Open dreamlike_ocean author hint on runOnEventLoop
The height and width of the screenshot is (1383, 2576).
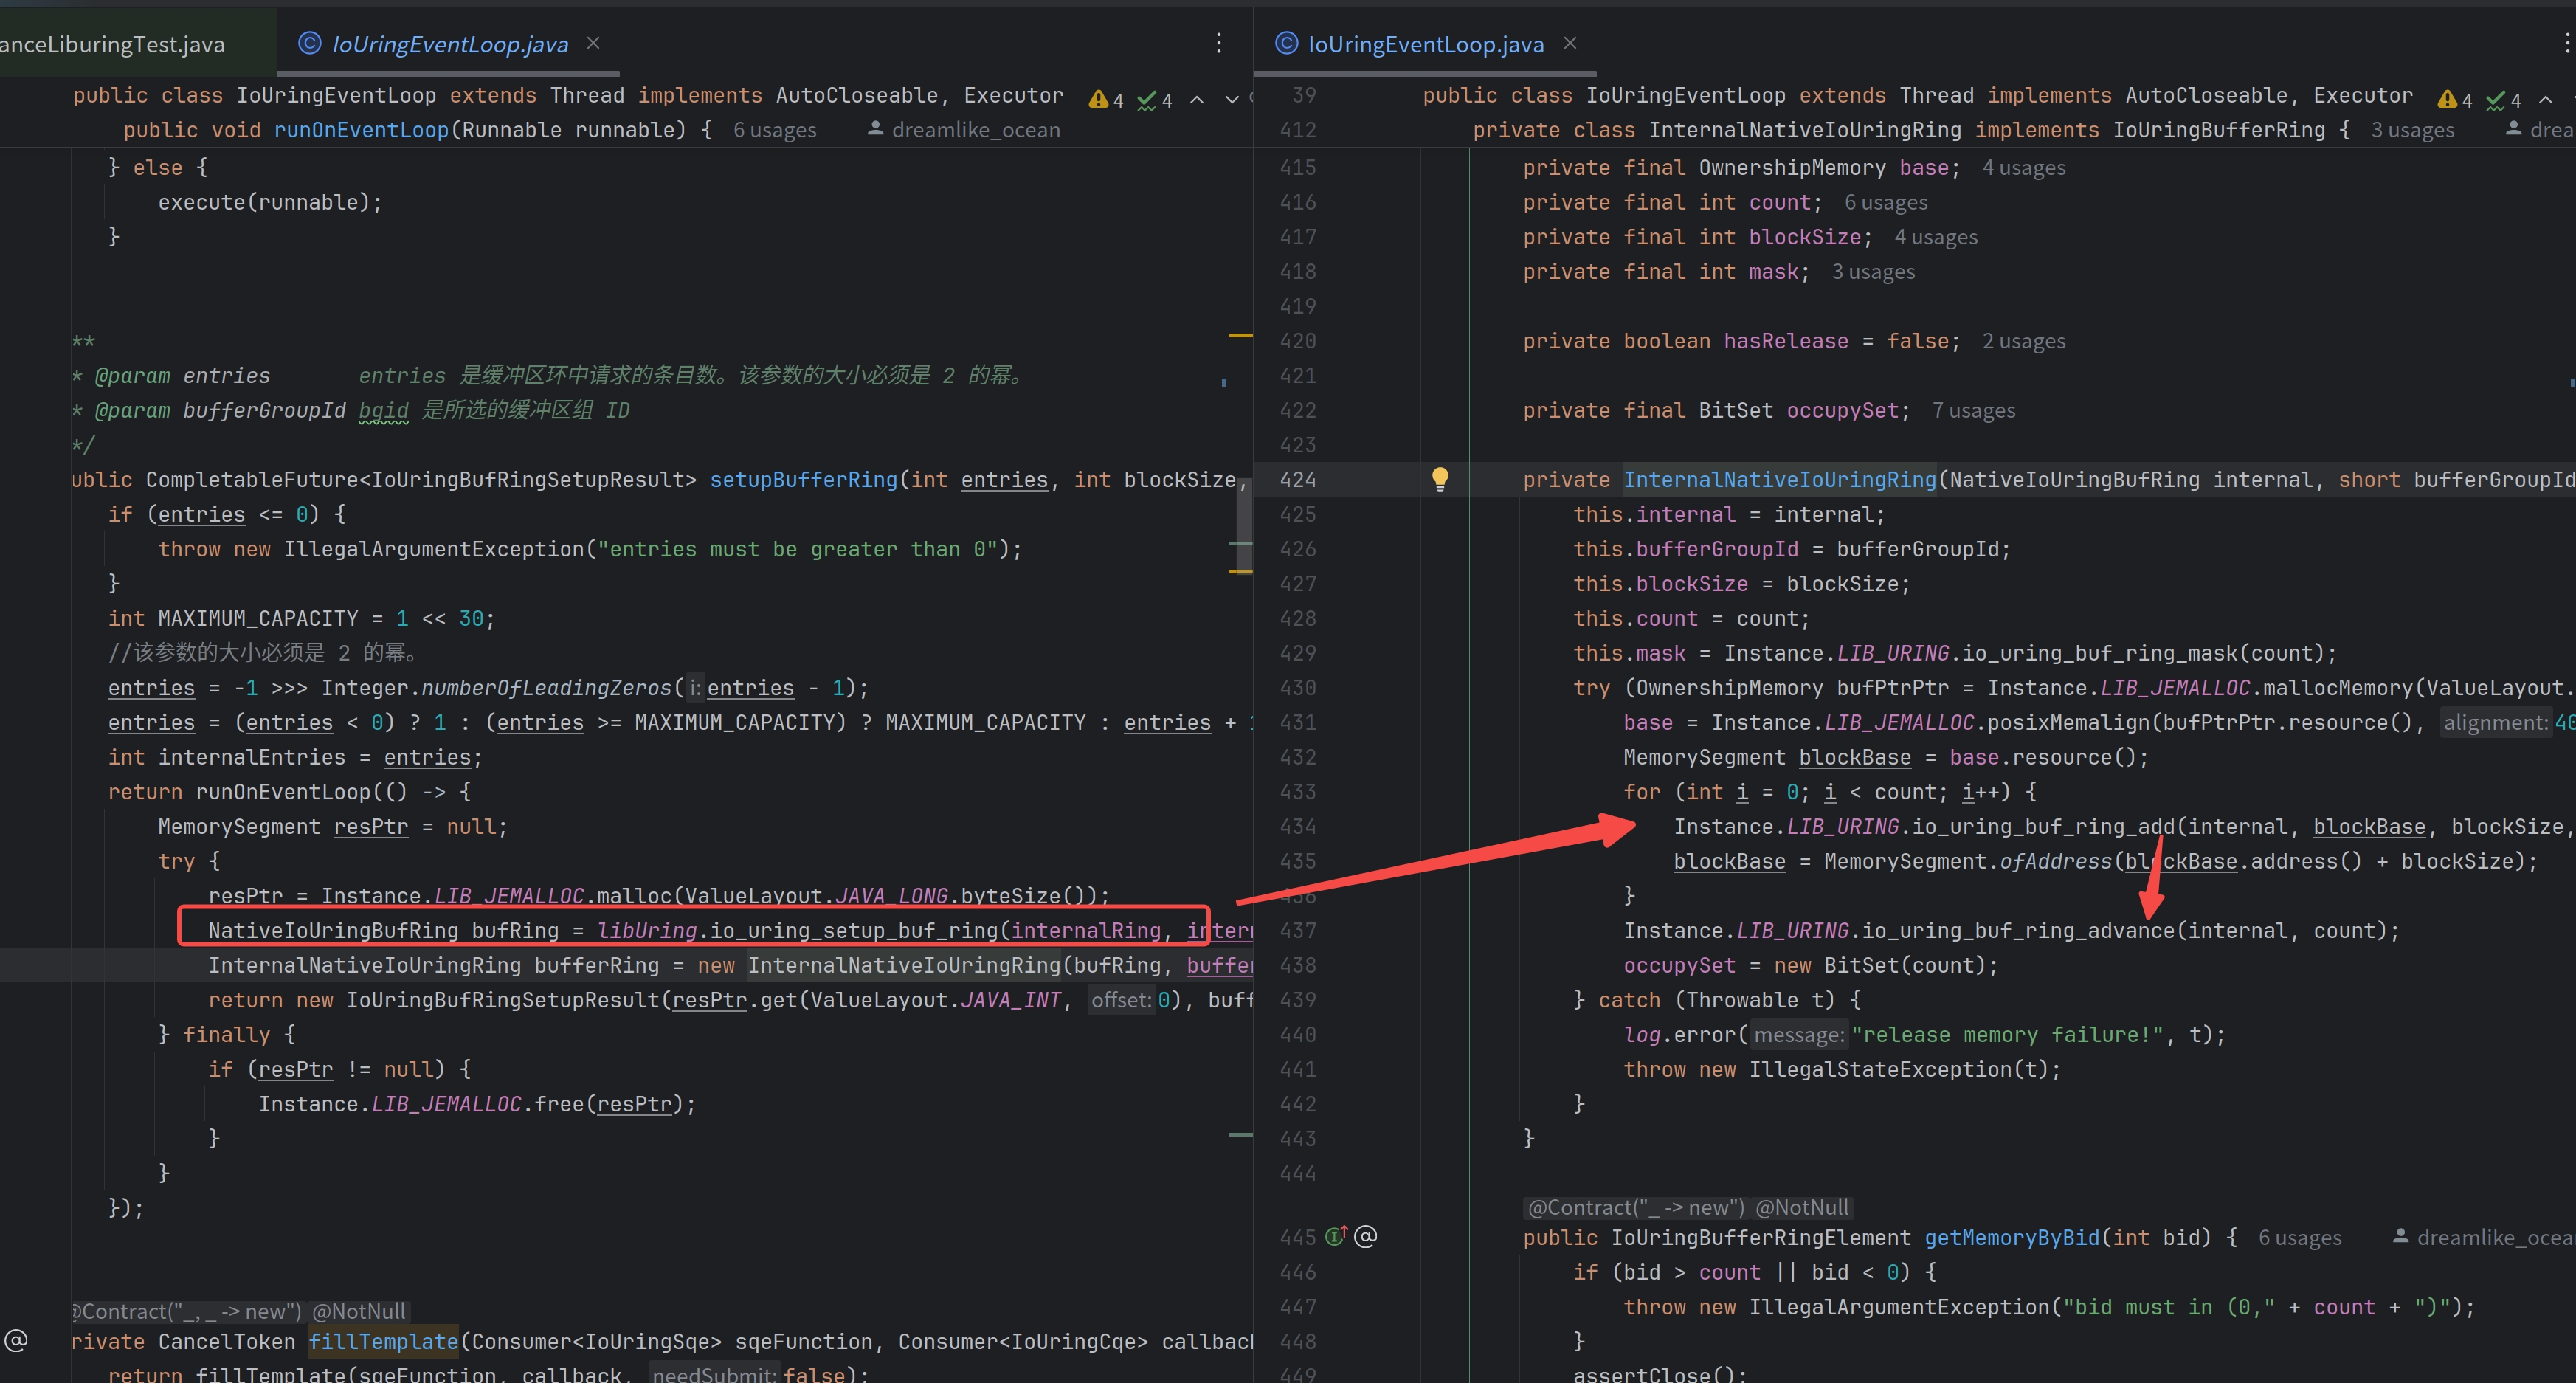[x=964, y=130]
